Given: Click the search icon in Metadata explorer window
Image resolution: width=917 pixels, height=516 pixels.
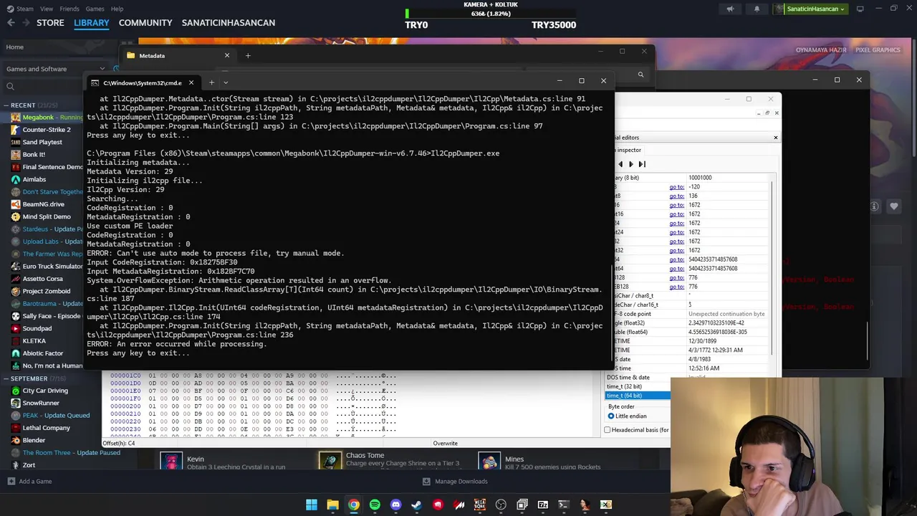Looking at the screenshot, I should click(640, 74).
